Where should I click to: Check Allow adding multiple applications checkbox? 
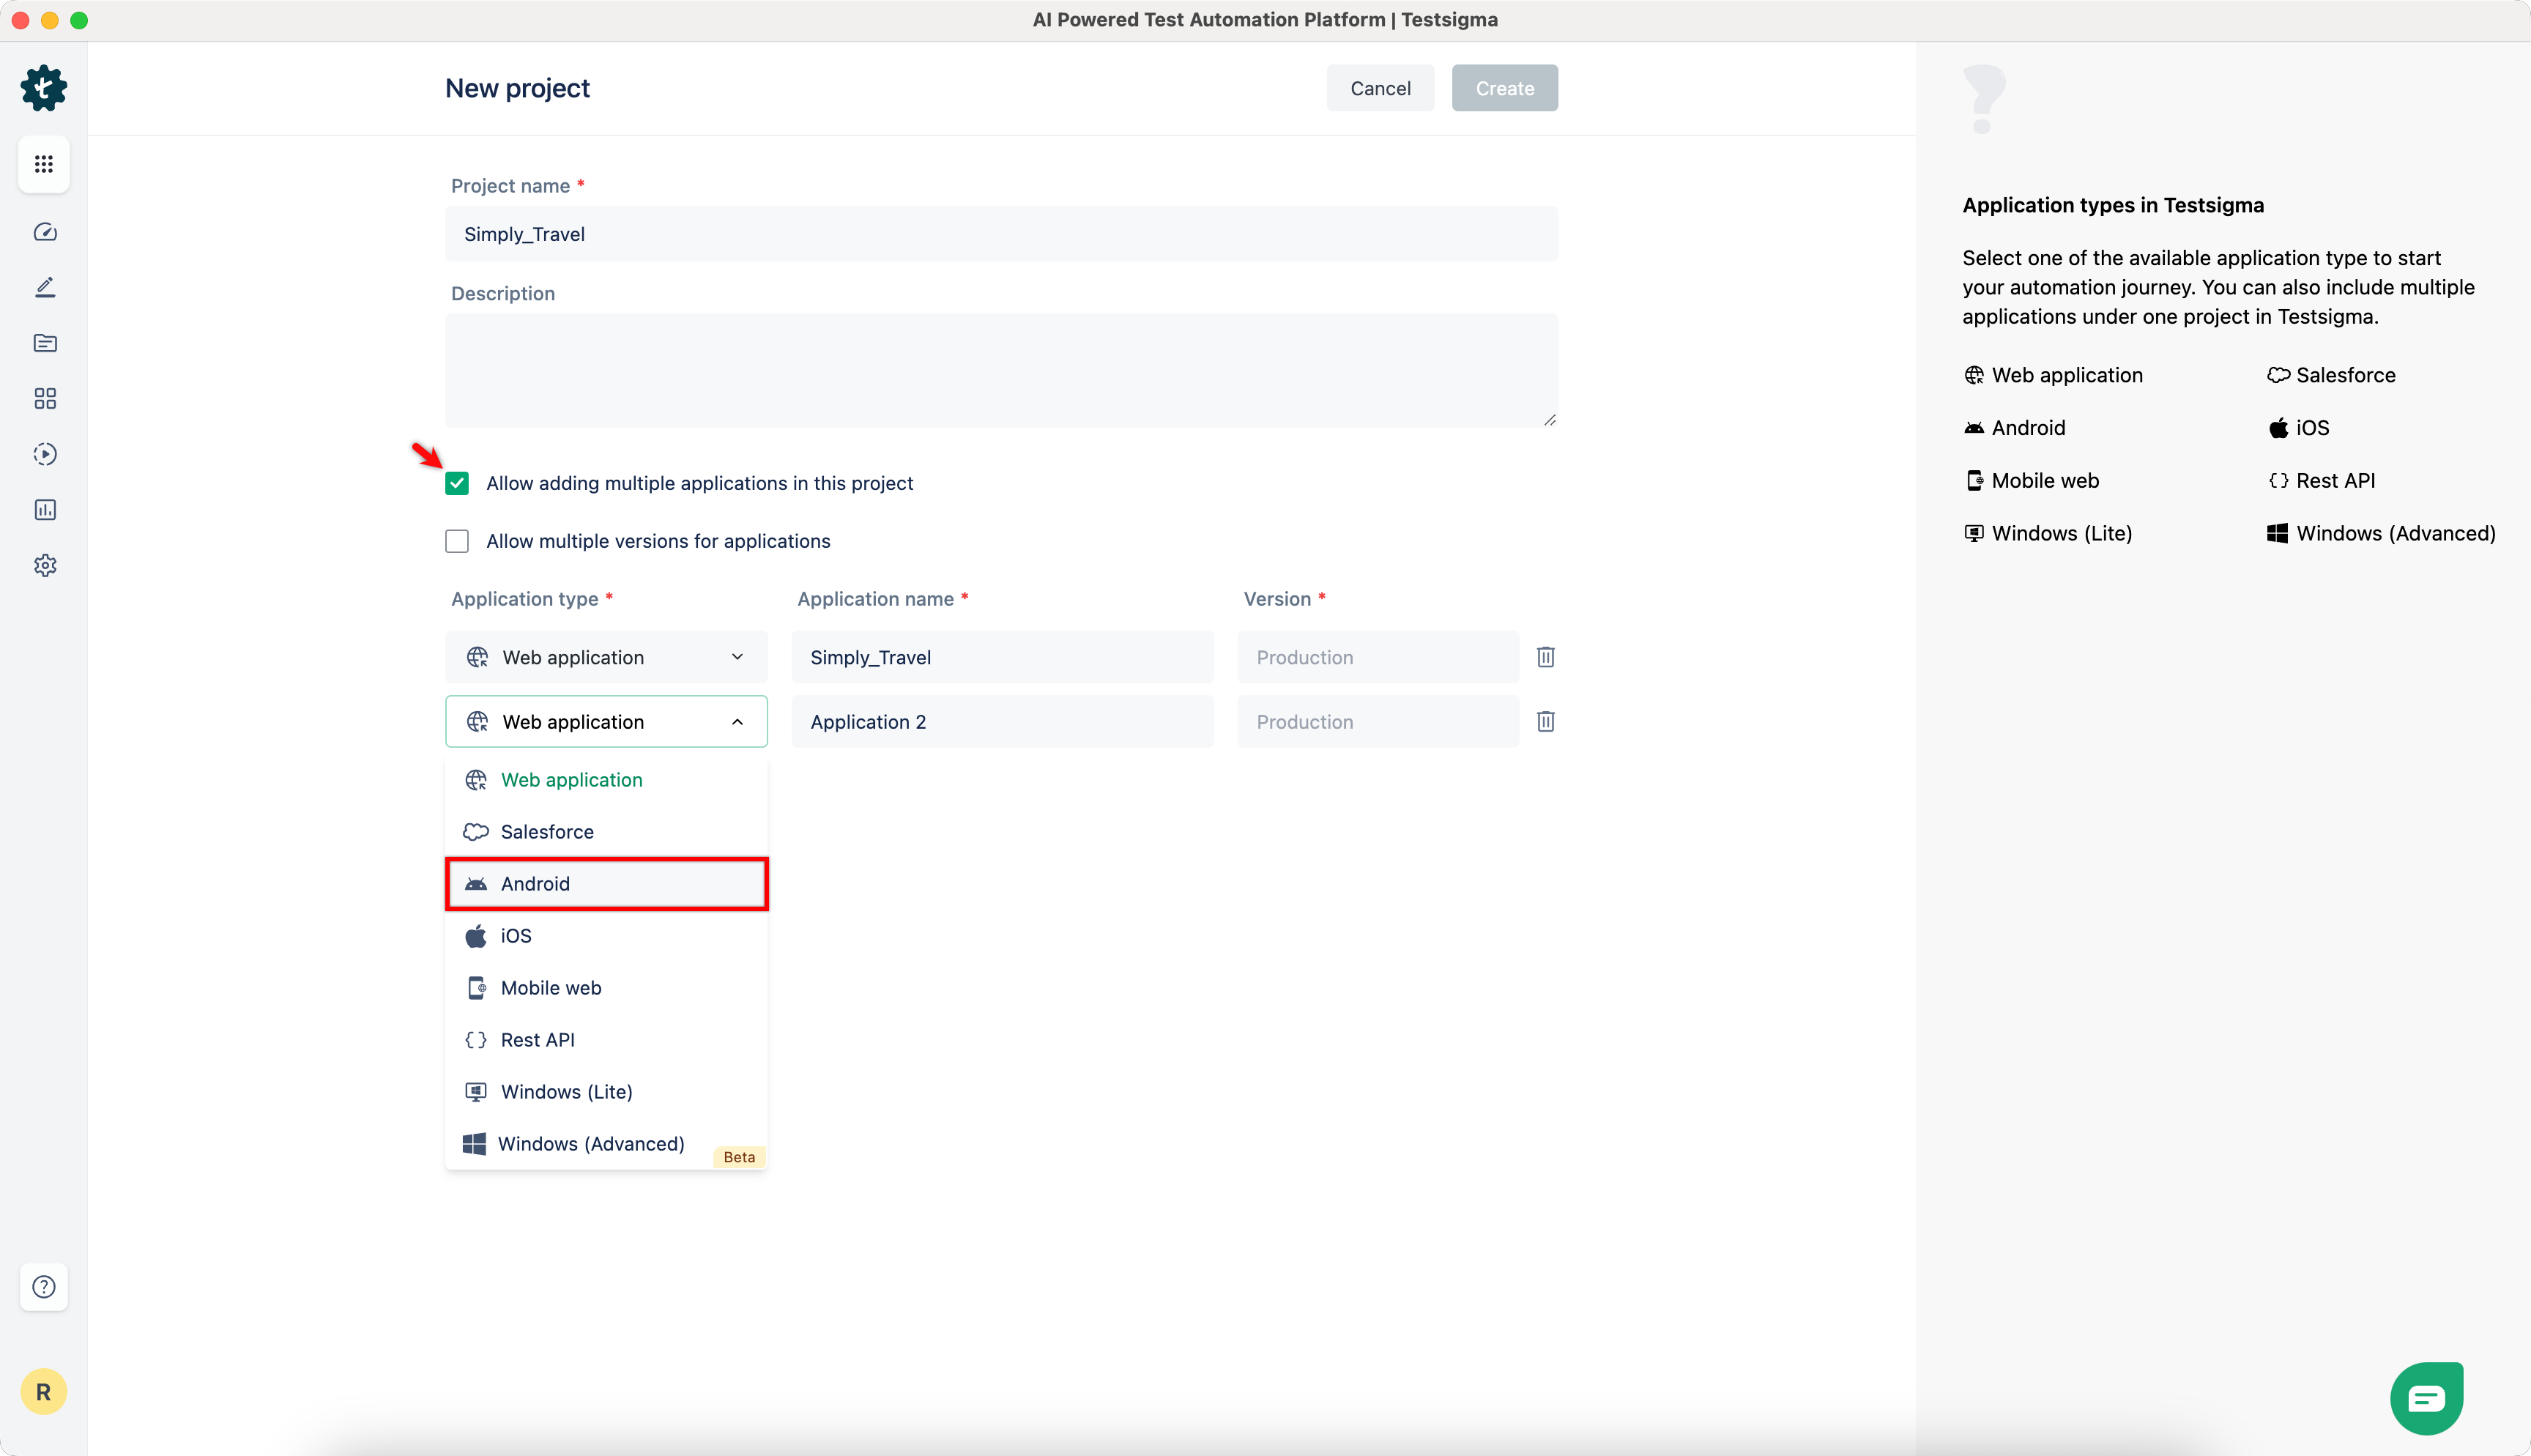457,483
